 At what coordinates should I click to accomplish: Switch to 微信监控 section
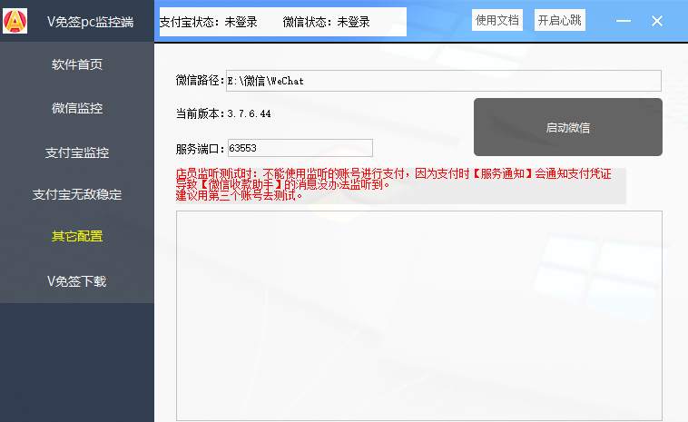tap(77, 108)
